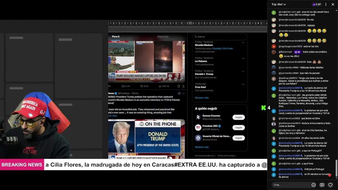
Task: Open more options for Nicolás Maduro trend
Action: [243, 42]
